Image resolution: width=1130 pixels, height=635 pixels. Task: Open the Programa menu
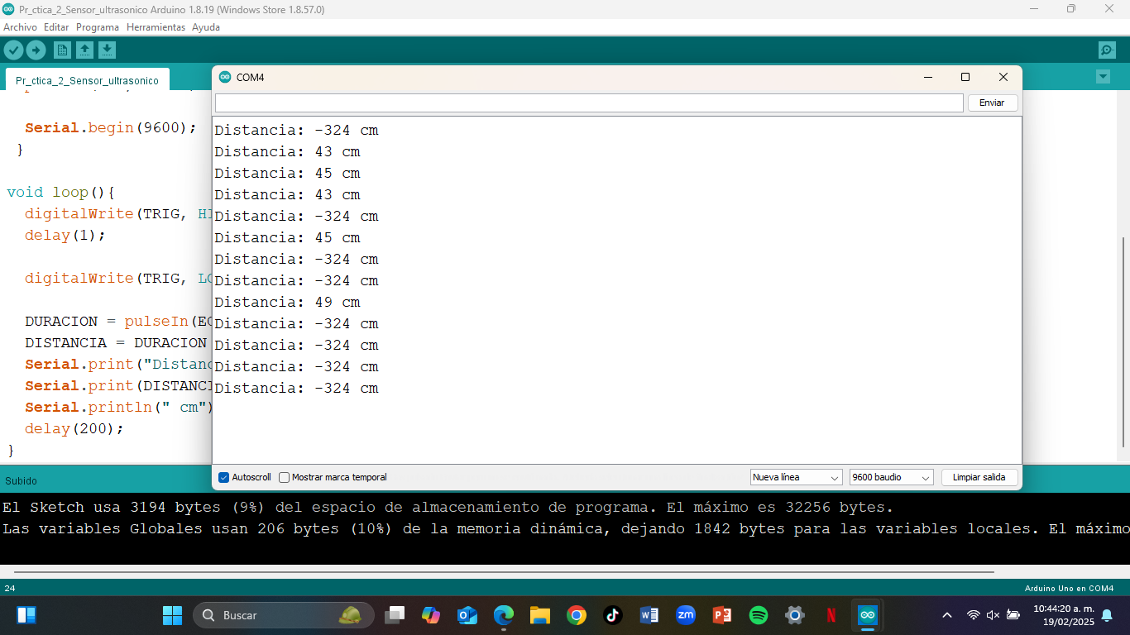(98, 27)
